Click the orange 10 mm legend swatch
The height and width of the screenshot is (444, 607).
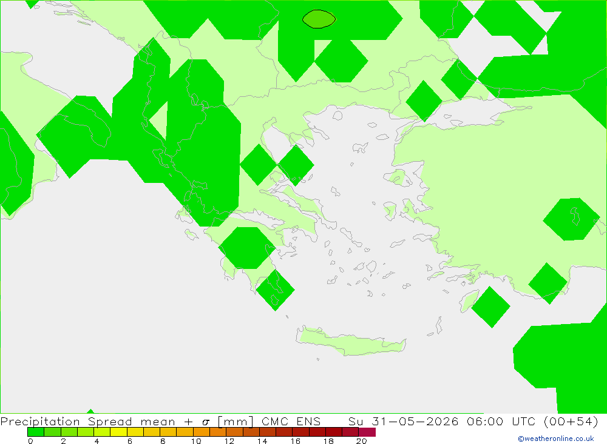tap(202, 432)
